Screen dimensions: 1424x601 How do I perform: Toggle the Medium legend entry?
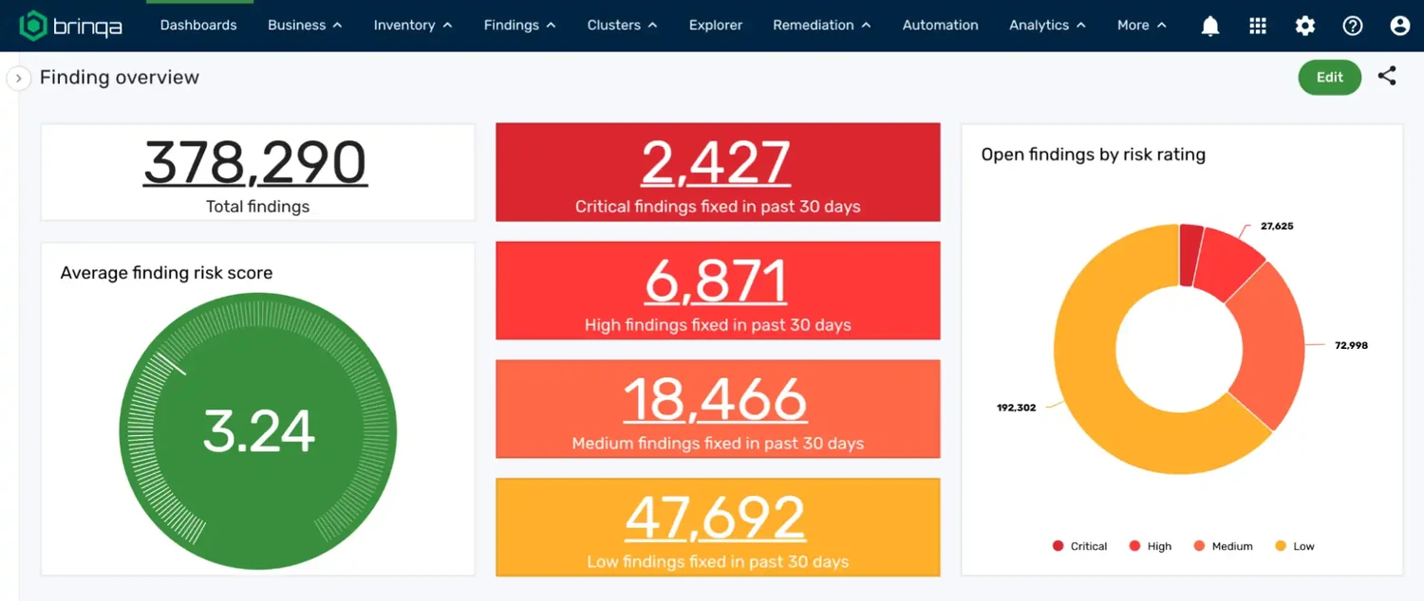[x=1224, y=546]
